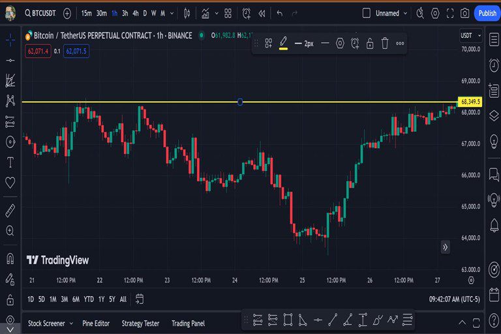Open quick search icon

(x=420, y=13)
